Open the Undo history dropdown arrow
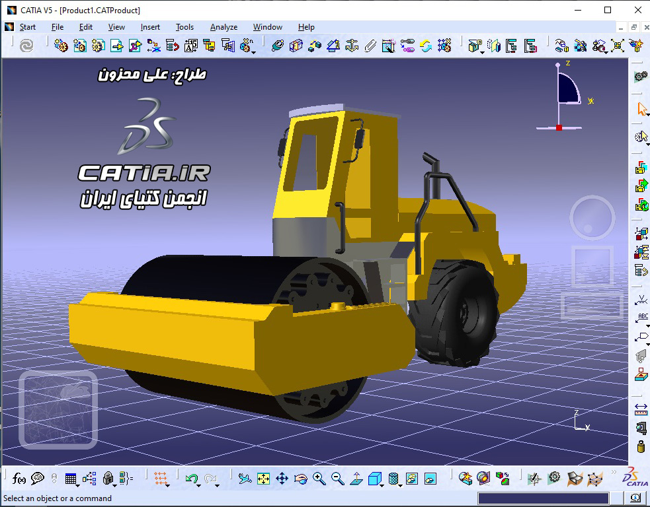The width and height of the screenshot is (650, 507). [198, 485]
